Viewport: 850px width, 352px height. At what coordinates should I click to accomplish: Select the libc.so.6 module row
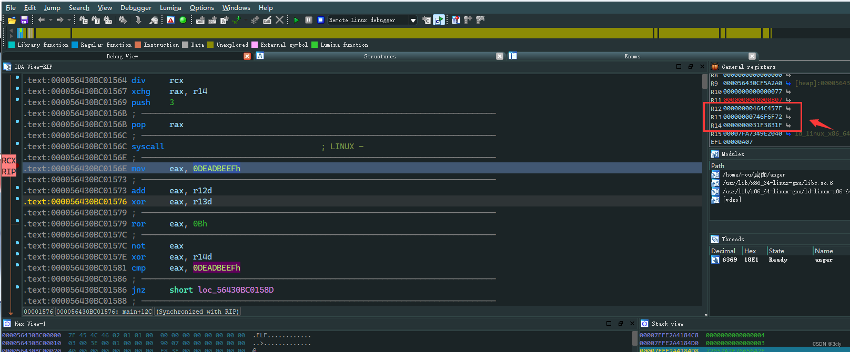click(x=780, y=183)
